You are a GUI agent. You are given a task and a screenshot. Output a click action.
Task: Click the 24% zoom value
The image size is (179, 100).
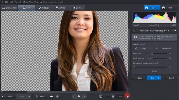[x=120, y=97]
